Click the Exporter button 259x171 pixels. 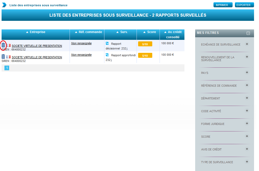(x=244, y=5)
